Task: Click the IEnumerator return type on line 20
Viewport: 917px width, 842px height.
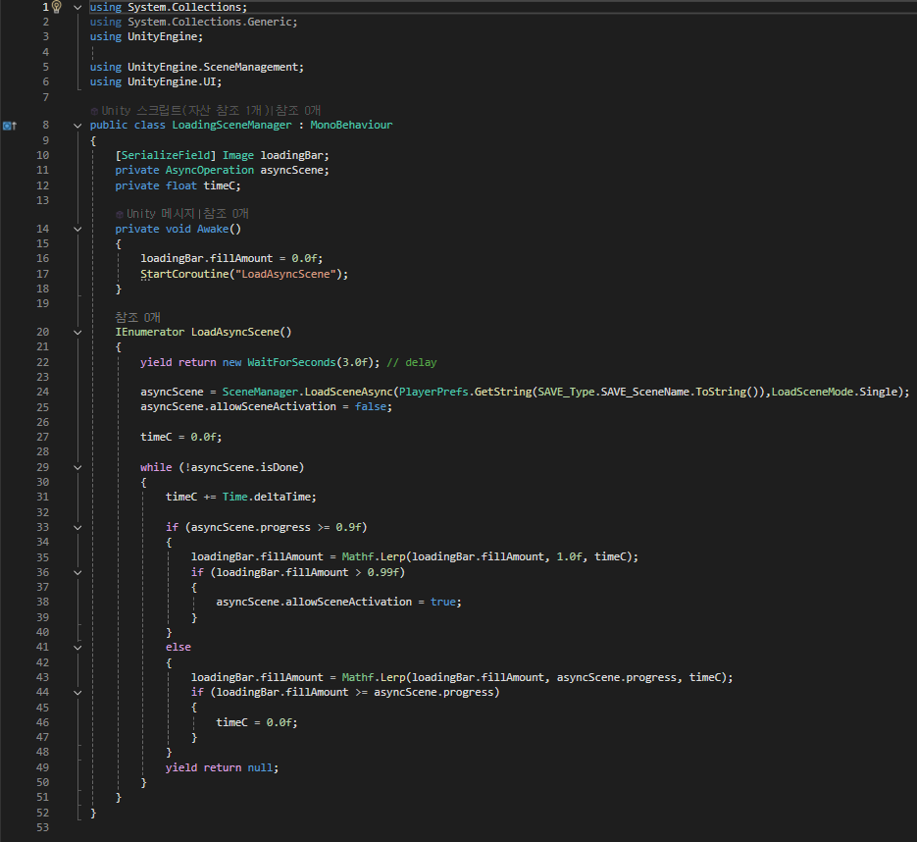Action: [150, 333]
